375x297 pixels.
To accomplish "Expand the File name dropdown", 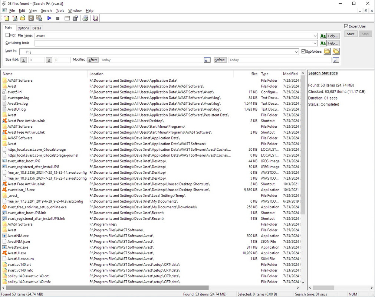I will 315,36.
